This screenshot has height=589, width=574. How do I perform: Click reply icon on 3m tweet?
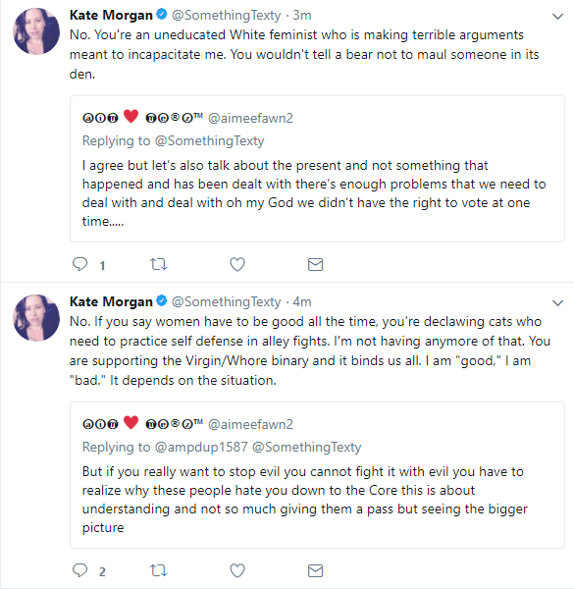tap(79, 264)
